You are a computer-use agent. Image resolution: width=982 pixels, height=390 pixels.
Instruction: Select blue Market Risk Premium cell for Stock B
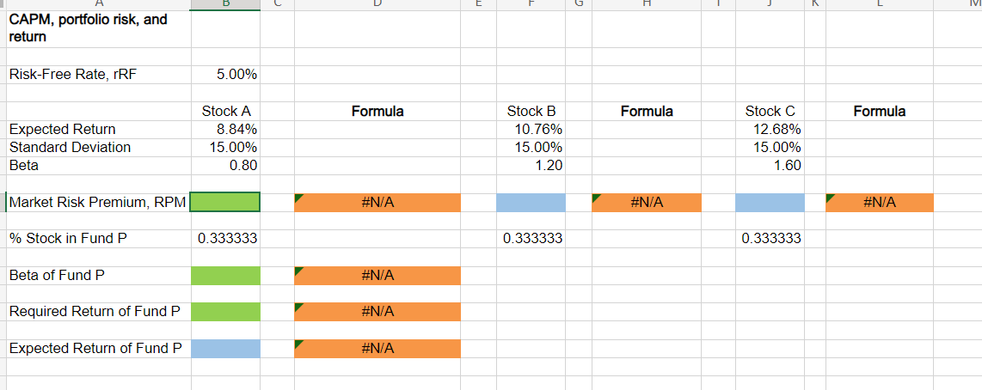point(531,203)
